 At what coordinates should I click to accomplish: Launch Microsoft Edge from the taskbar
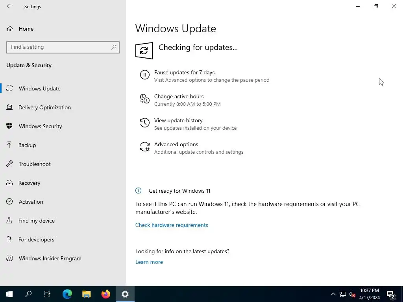(x=67, y=294)
